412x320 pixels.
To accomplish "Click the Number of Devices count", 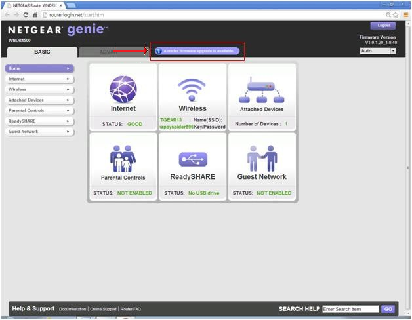I will [x=286, y=124].
